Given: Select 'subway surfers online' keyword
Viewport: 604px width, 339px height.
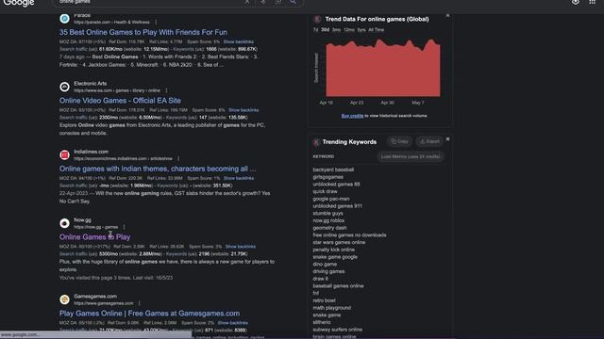Looking at the screenshot, I should (x=338, y=330).
